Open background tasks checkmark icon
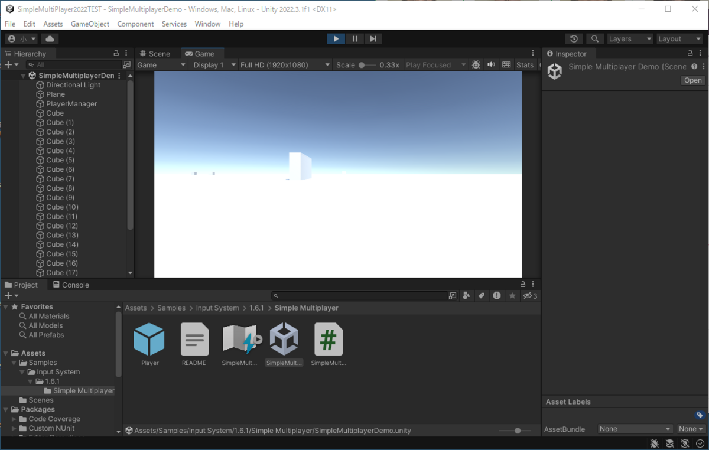 click(x=700, y=444)
